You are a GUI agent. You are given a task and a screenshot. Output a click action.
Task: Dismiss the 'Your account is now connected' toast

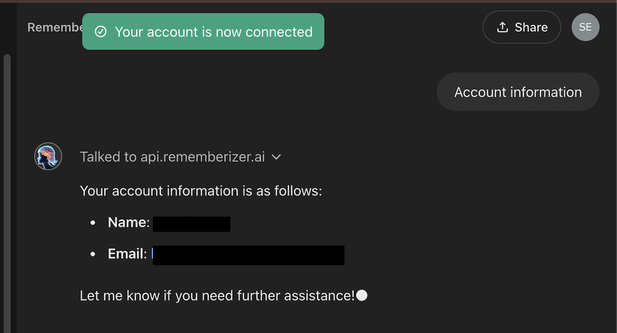pyautogui.click(x=203, y=31)
